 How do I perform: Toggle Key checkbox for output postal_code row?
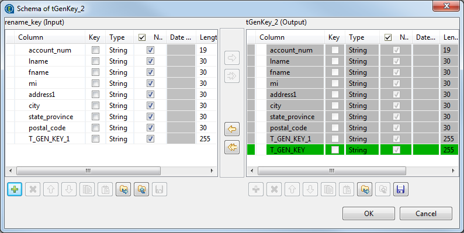point(335,128)
